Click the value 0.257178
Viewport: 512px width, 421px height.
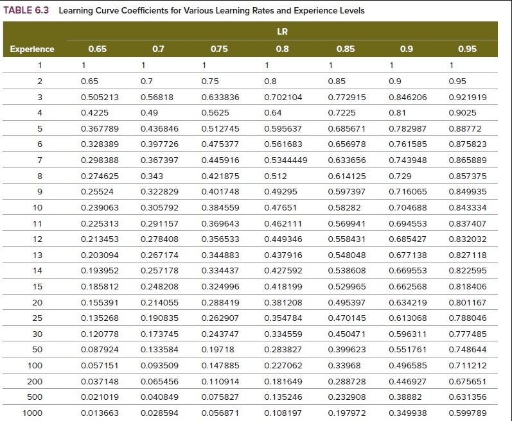[160, 271]
